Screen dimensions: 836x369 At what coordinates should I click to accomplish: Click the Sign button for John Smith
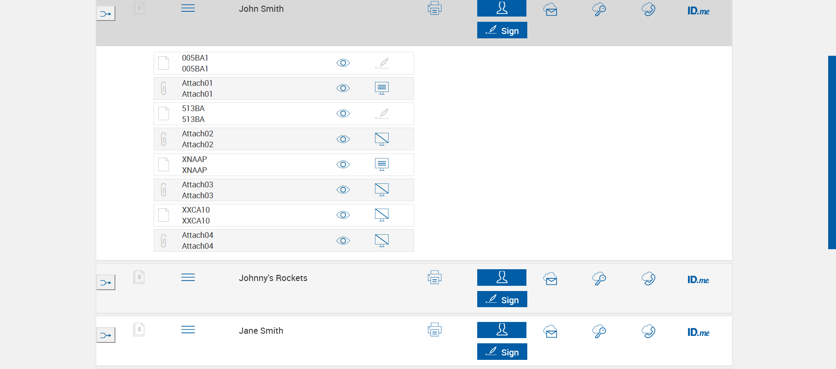point(502,30)
